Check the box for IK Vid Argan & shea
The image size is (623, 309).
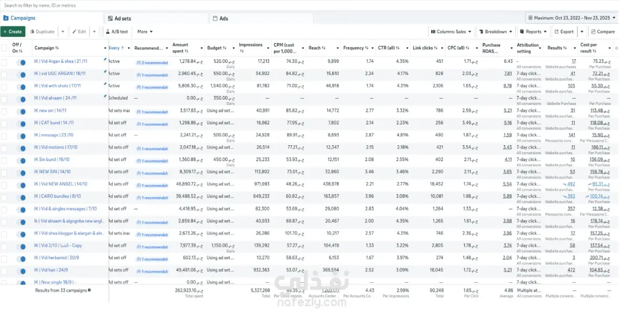coord(4,62)
